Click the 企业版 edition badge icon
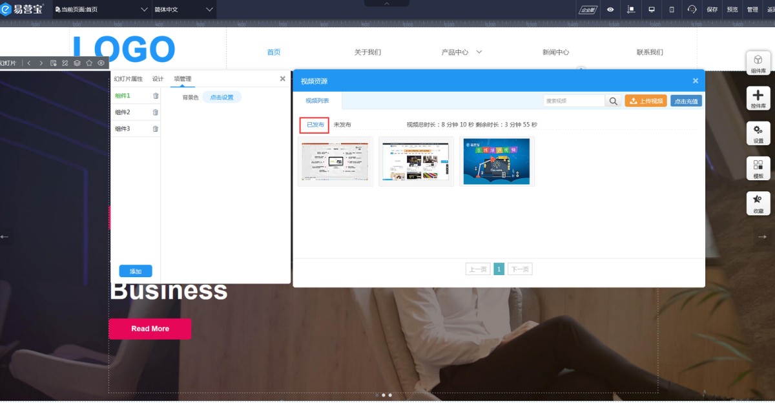The image size is (775, 403). point(588,10)
